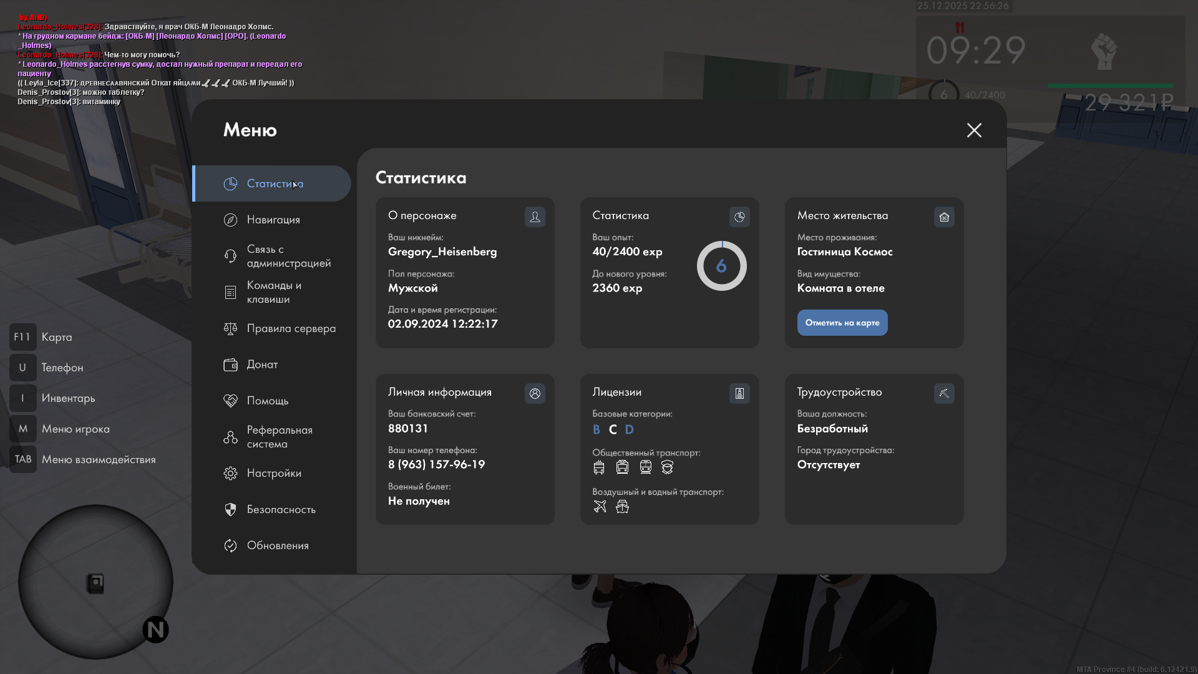Select license category B
Viewport: 1198px width, 674px height.
tap(596, 429)
